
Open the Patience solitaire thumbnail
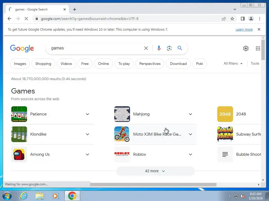[x=19, y=114]
